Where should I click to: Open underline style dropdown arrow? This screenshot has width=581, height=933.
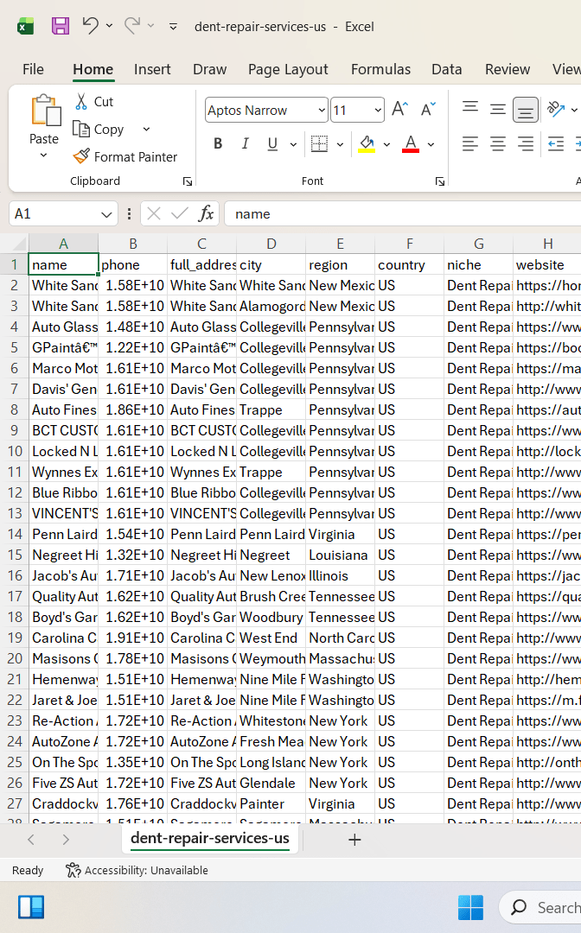293,144
